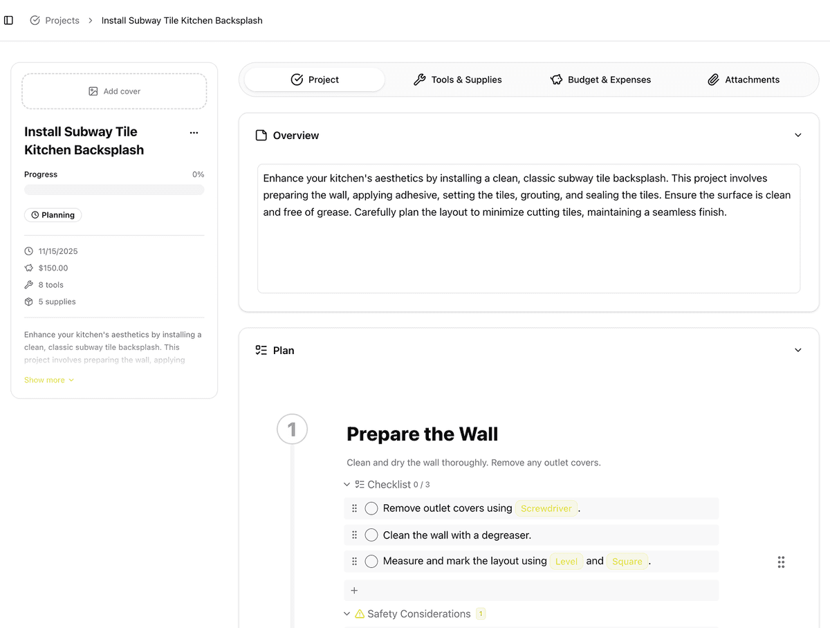The height and width of the screenshot is (628, 830).
Task: Collapse the Overview section chevron
Action: pos(797,135)
